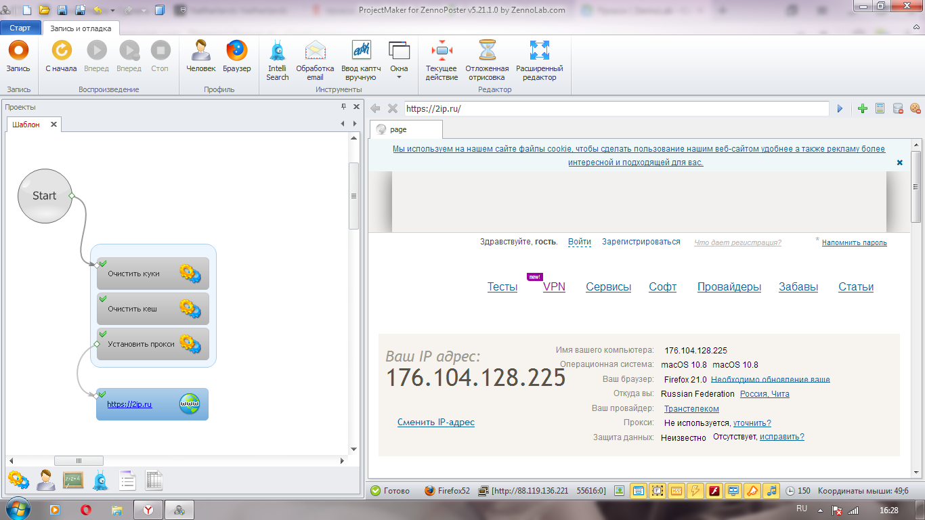Select the Очистить куки action block
Viewport: 925px width, 520px height.
pos(153,274)
